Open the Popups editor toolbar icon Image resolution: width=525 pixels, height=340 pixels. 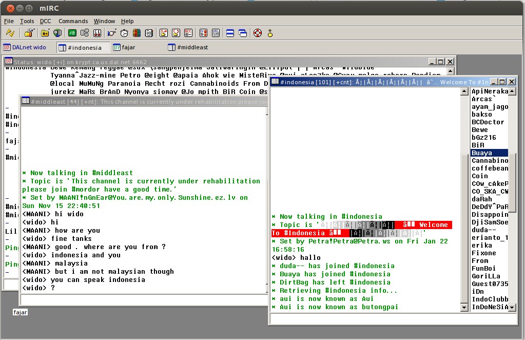click(x=84, y=33)
